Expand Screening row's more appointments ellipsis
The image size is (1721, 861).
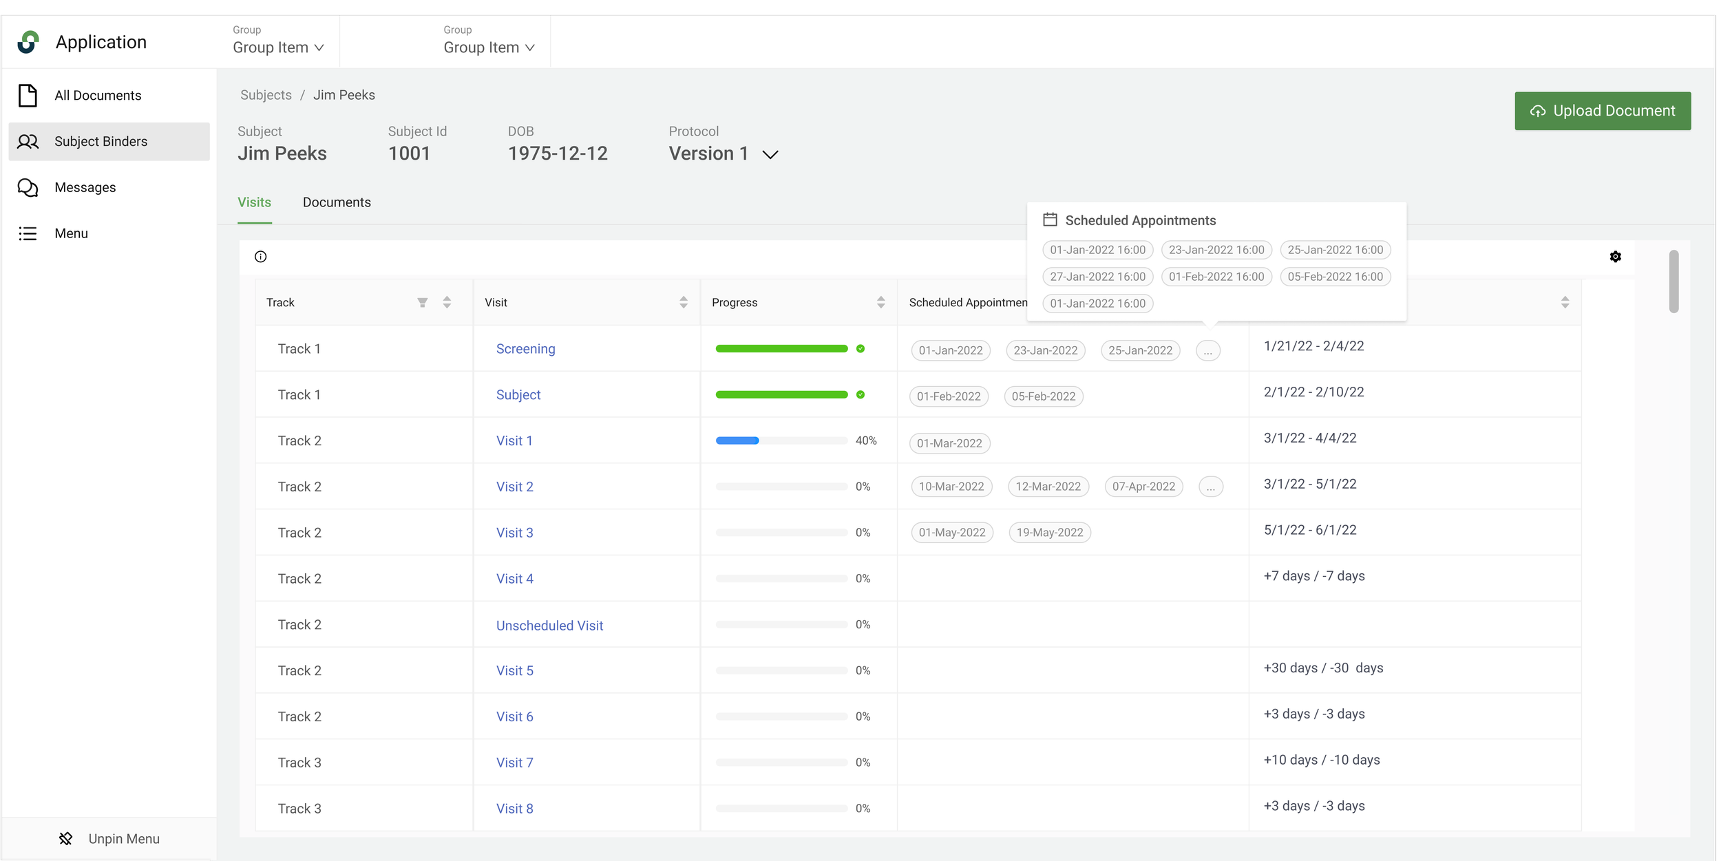click(1207, 351)
